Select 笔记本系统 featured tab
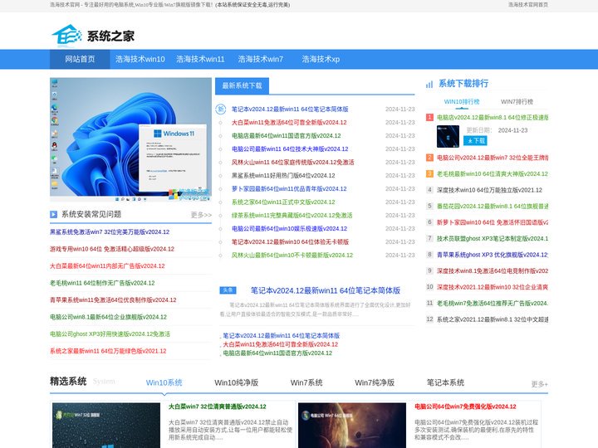The width and height of the screenshot is (598, 448). [445, 382]
